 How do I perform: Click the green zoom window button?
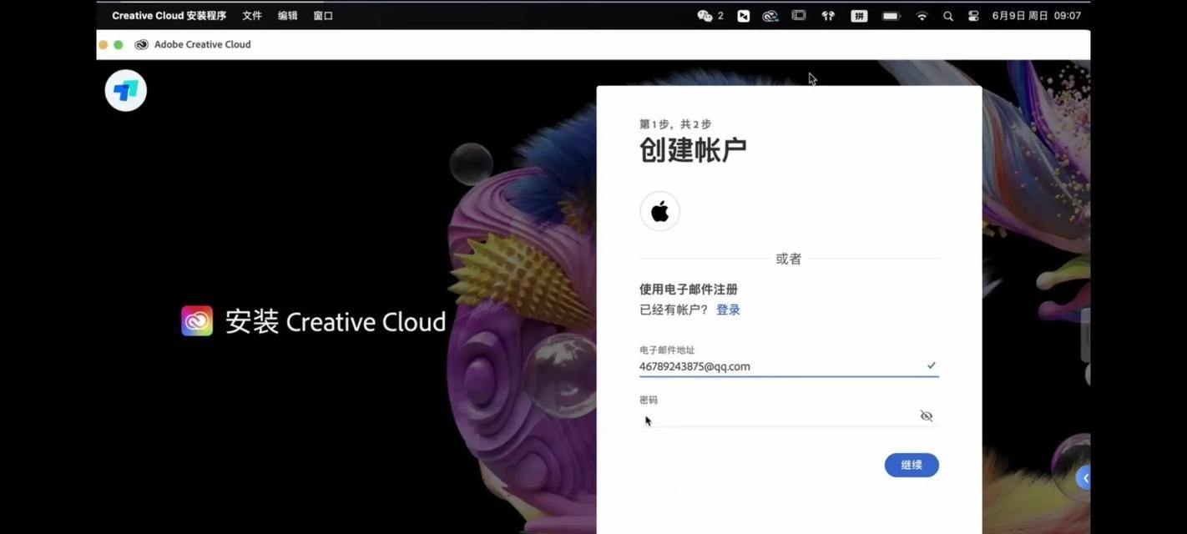click(x=119, y=44)
